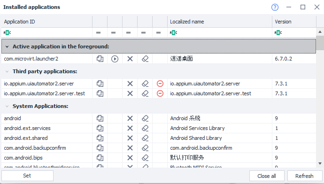The width and height of the screenshot is (324, 184).
Task: Copy ID of io.appium.uiautomator2.server.test
Action: click(x=100, y=93)
